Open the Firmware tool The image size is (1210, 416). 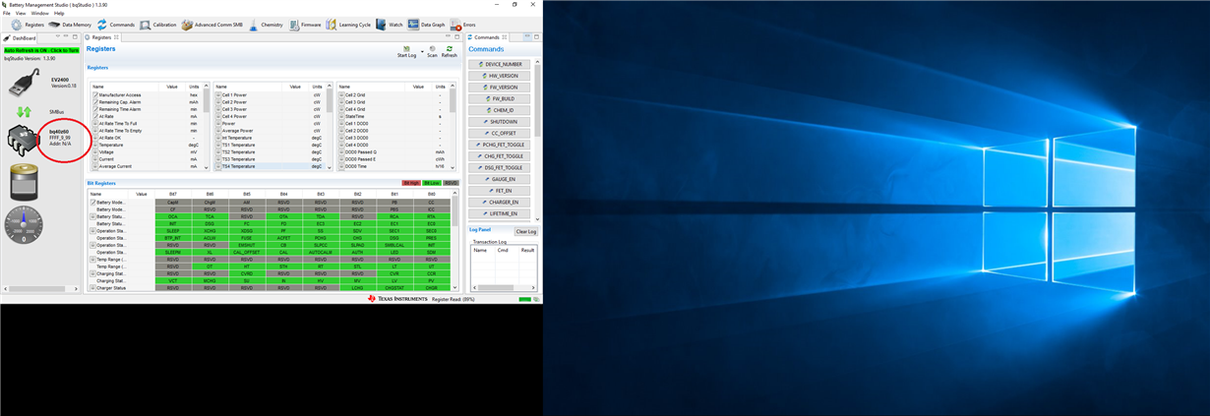point(305,25)
